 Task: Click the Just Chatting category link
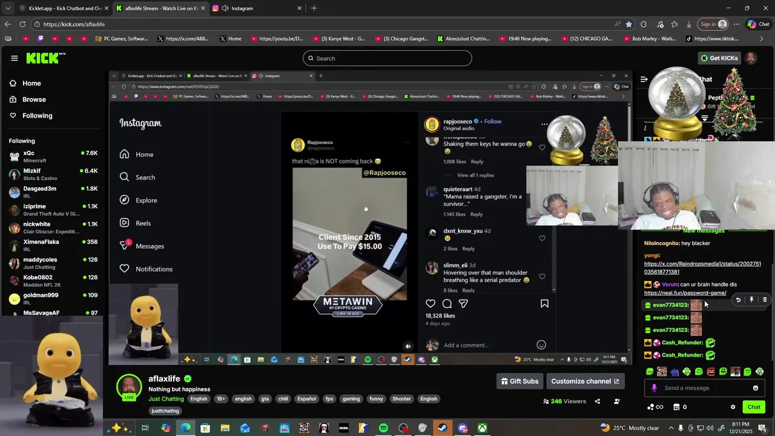(x=166, y=399)
